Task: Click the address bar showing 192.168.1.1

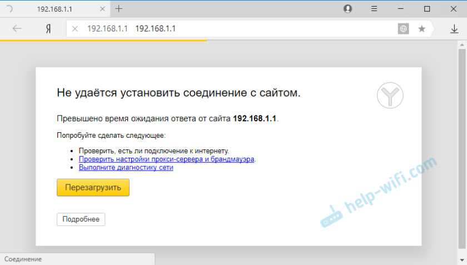Action: pyautogui.click(x=250, y=29)
